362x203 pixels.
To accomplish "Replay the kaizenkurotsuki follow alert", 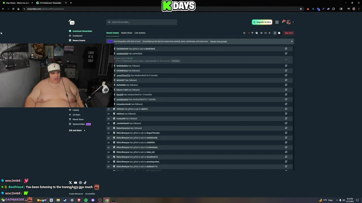I will click(286, 104).
